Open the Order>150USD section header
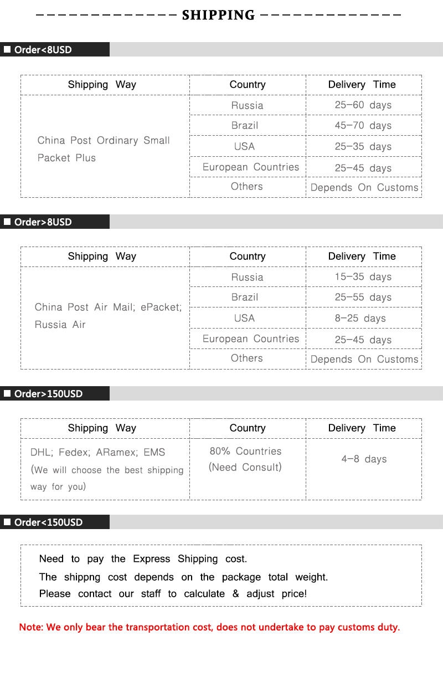The image size is (443, 682). pos(48,393)
